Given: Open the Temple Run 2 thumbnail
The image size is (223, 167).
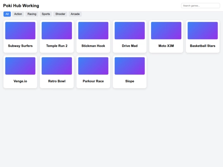Looking at the screenshot, I should (x=57, y=31).
